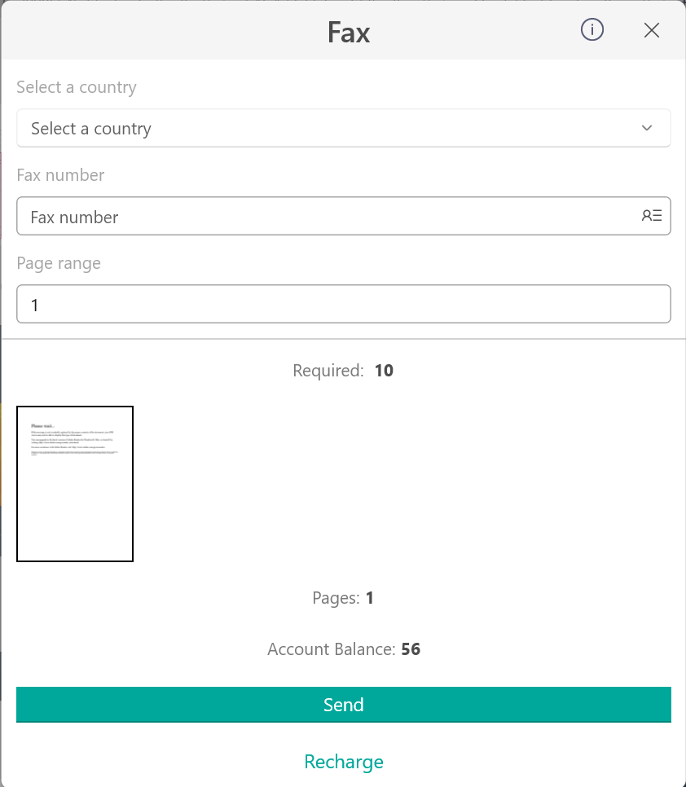Image resolution: width=686 pixels, height=787 pixels.
Task: Click the Please wait text in the preview
Action: [42, 425]
